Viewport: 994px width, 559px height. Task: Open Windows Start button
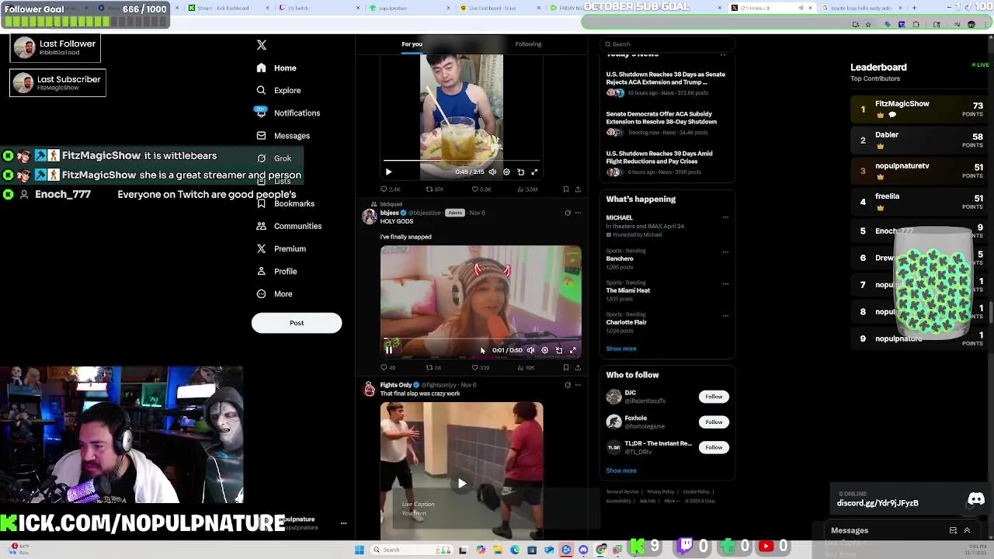tap(360, 550)
